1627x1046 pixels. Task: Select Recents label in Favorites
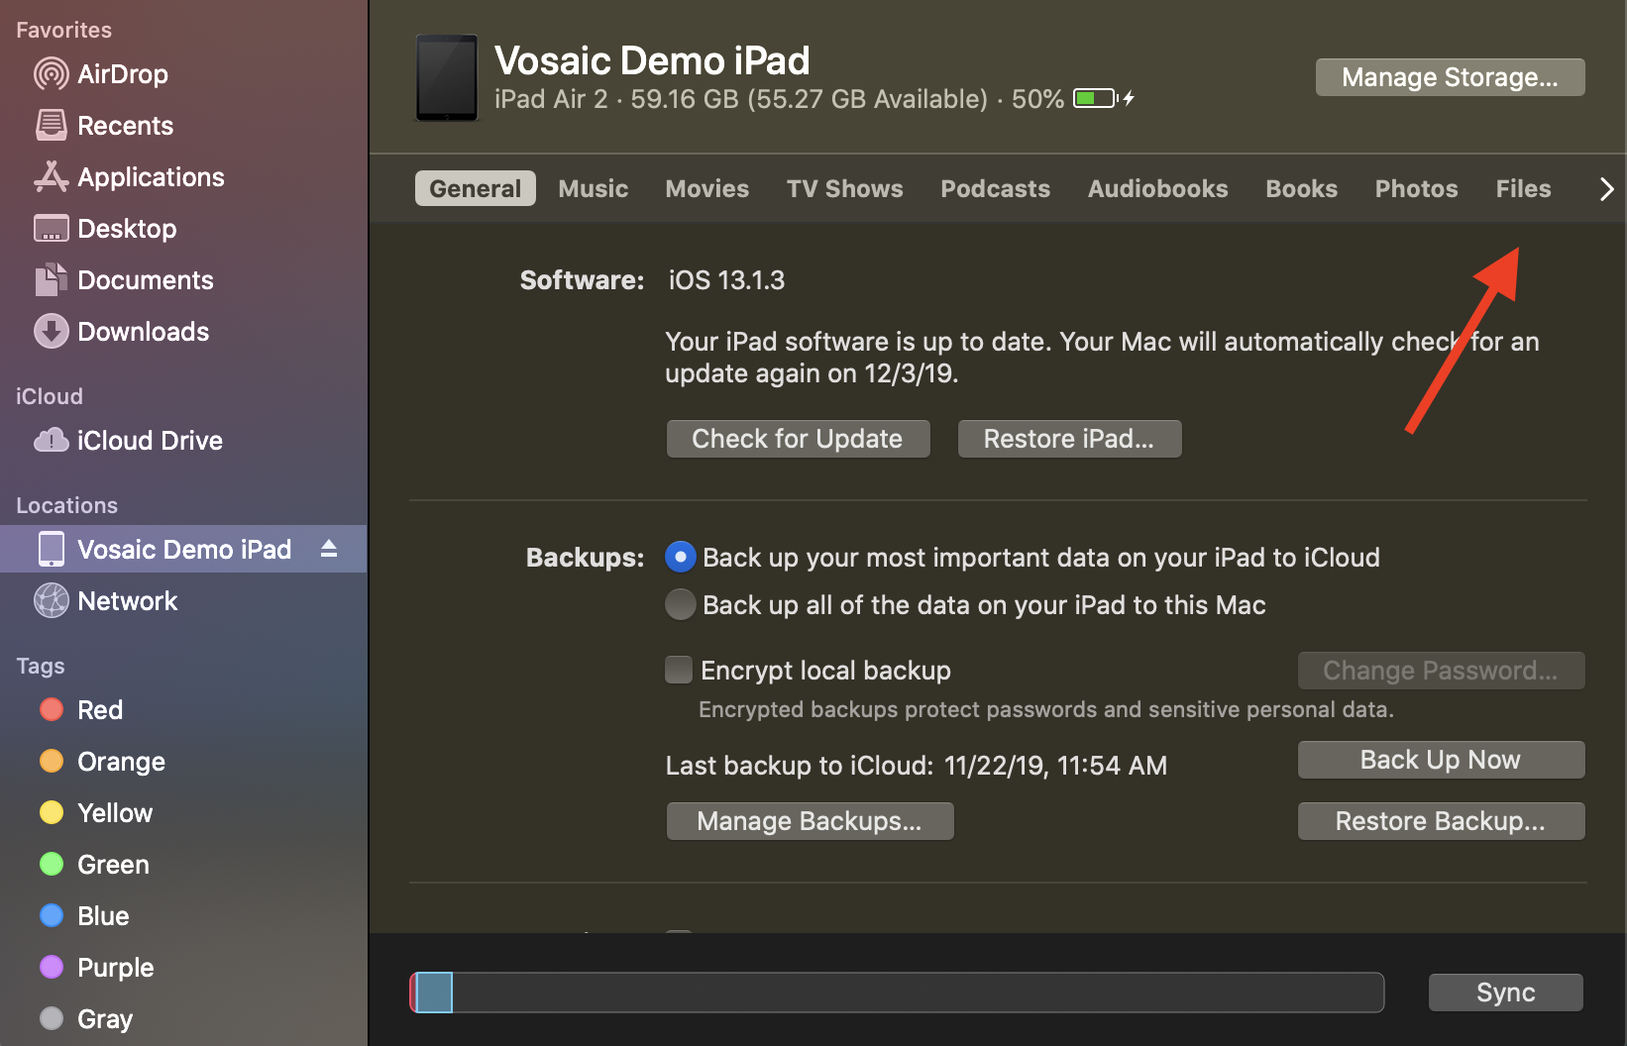click(x=126, y=126)
